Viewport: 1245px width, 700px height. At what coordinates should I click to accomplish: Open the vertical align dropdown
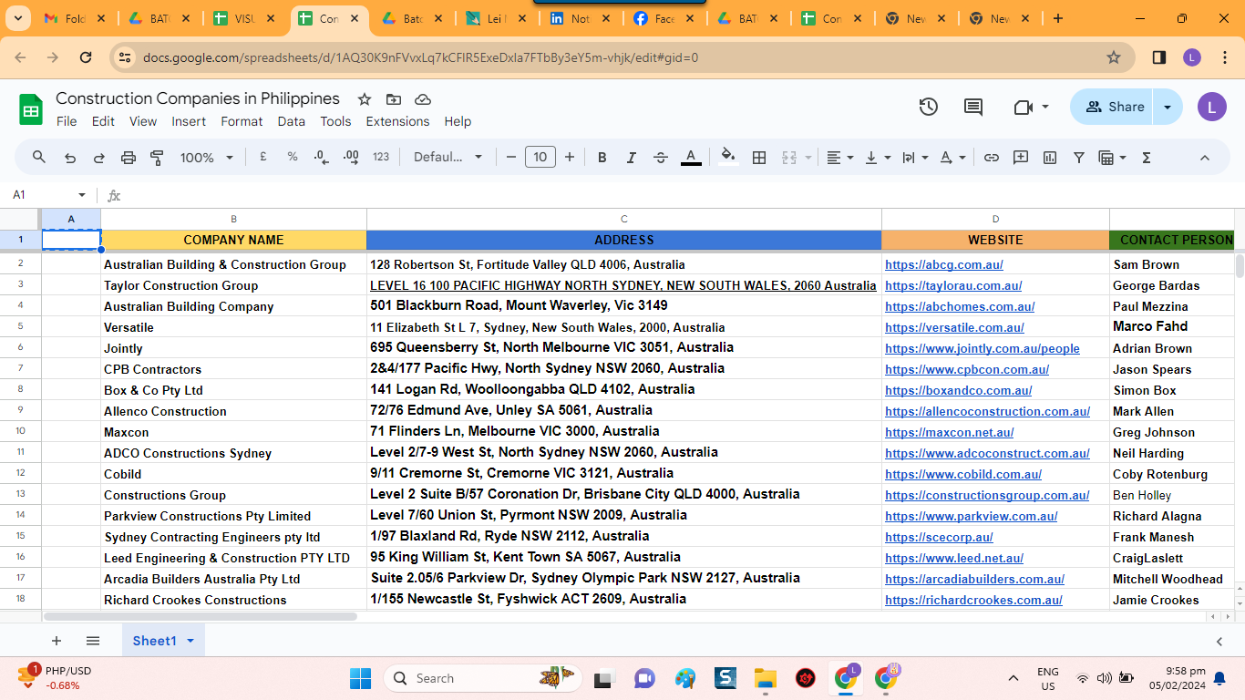click(878, 158)
